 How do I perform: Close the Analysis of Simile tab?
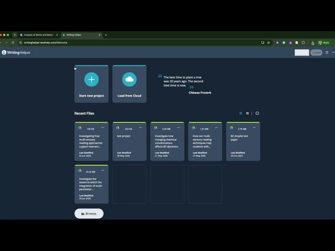click(57, 35)
